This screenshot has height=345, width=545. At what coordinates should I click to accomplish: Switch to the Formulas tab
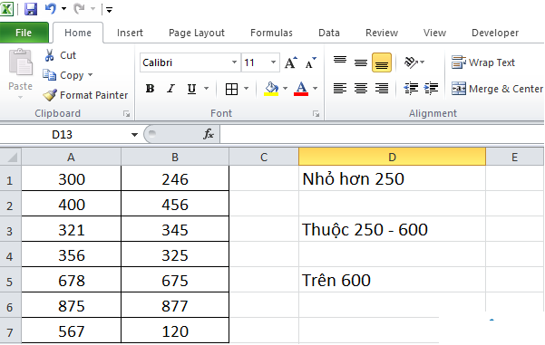tap(271, 33)
